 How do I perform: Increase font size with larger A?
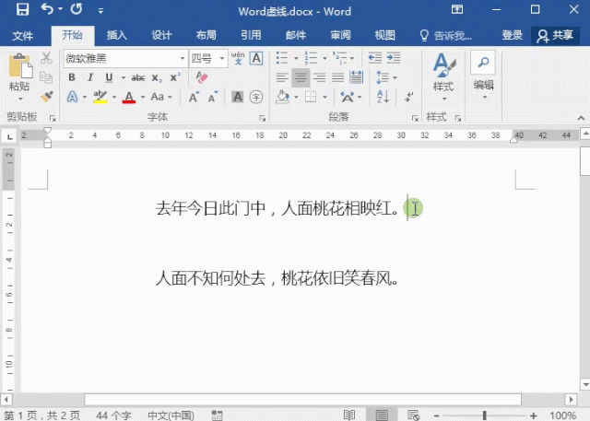pos(194,97)
